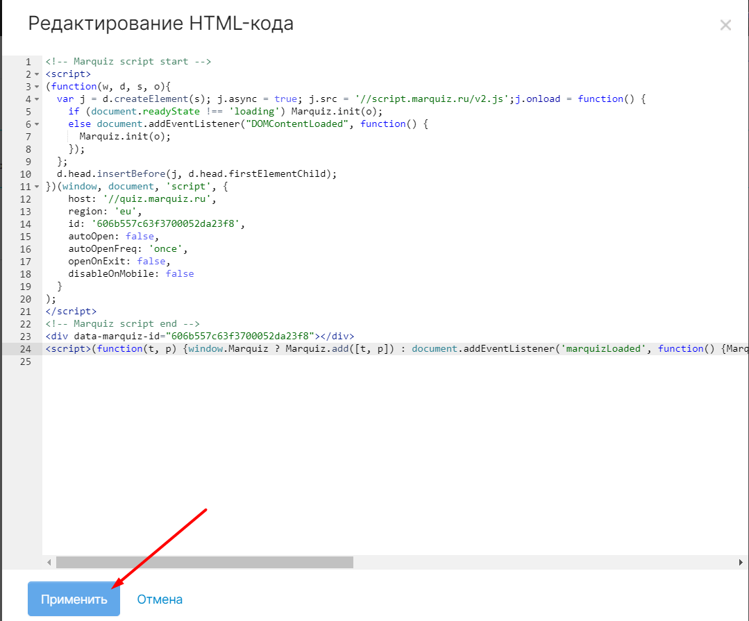Click the '//script.marquiz.ru/v2.js' string
749x621 pixels.
pyautogui.click(x=431, y=99)
